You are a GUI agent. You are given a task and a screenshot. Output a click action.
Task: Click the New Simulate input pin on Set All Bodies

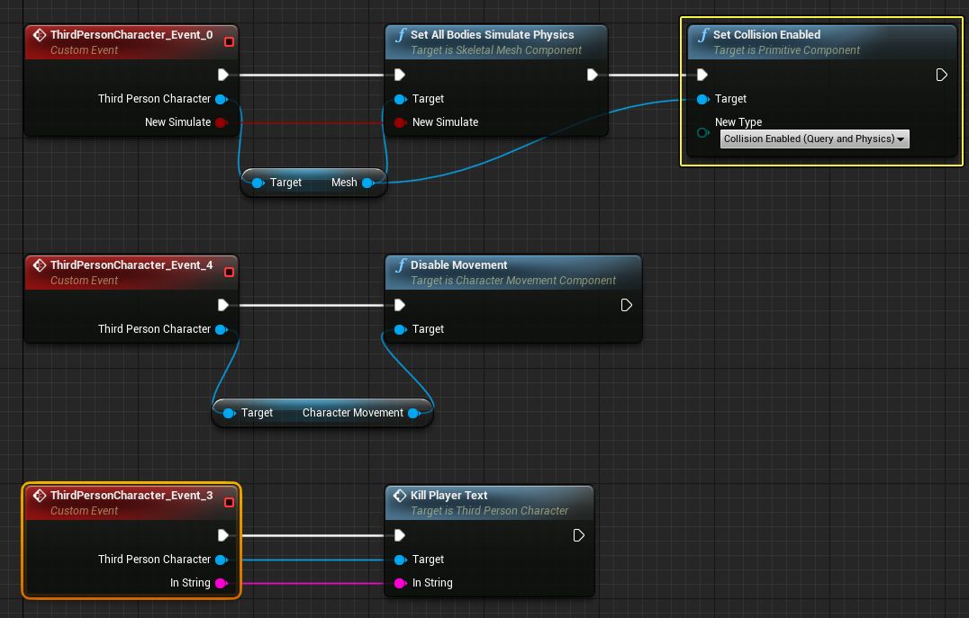400,122
